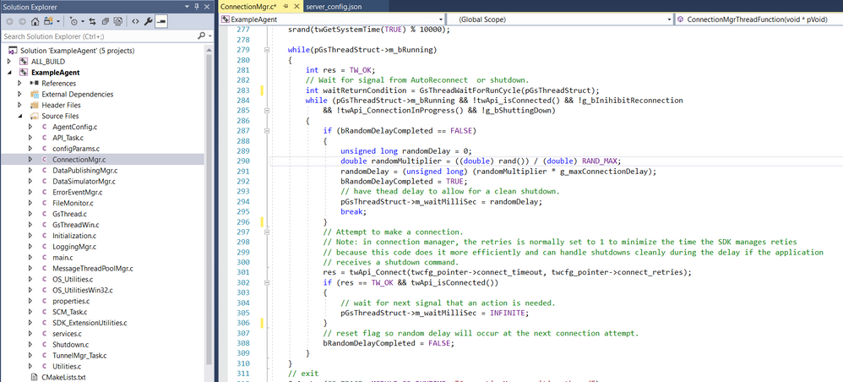Go to Solution Explorer Home view
The width and height of the screenshot is (843, 382).
(35, 22)
